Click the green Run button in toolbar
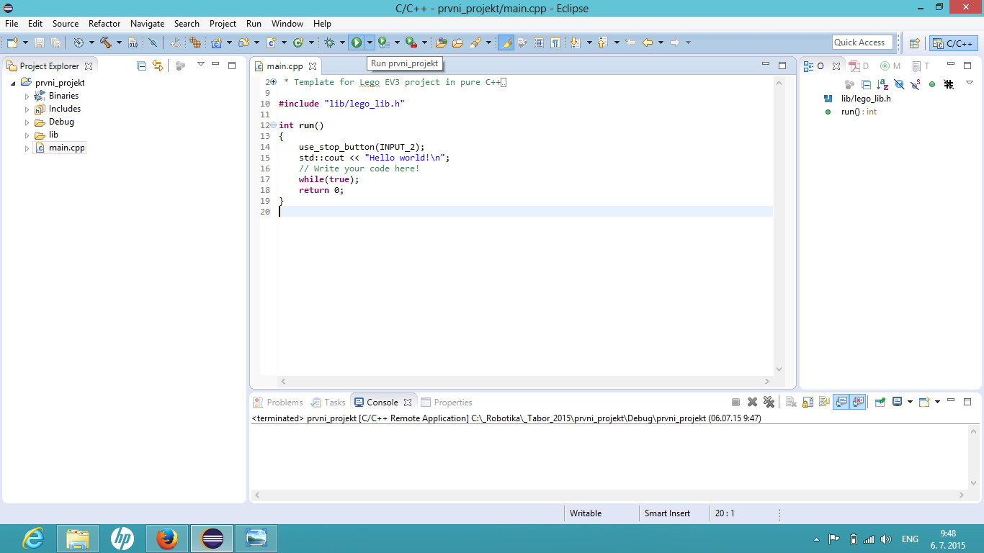Screen dimensions: 984x553 pos(356,43)
